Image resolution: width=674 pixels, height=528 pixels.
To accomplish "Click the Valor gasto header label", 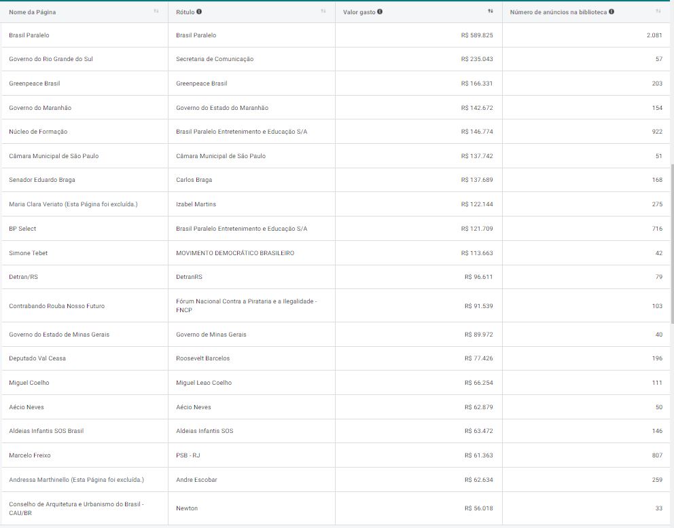I will 359,12.
